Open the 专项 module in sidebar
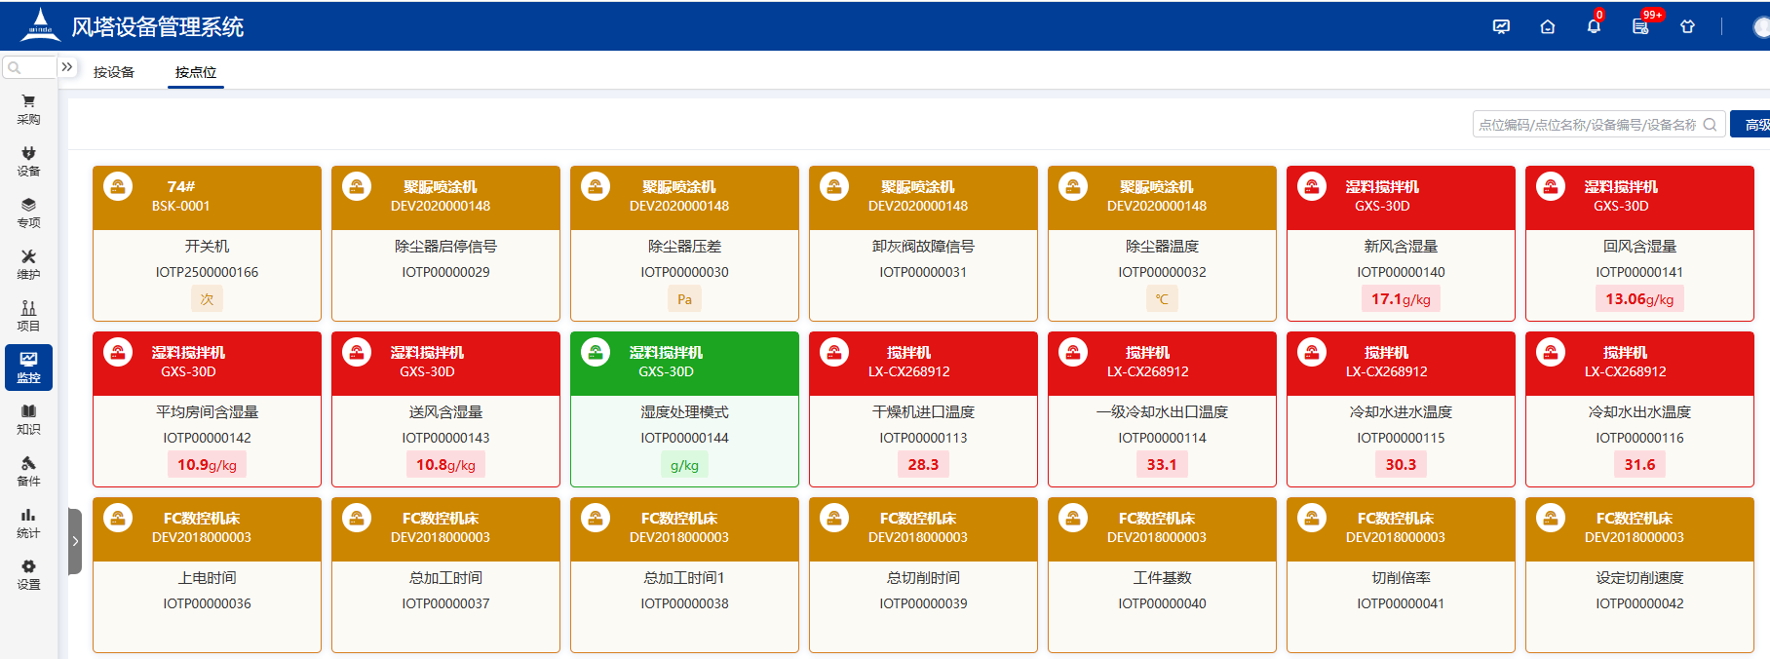1770x659 pixels. pyautogui.click(x=28, y=213)
